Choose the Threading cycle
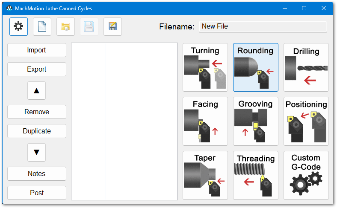This screenshot has height=208, width=337. pyautogui.click(x=256, y=175)
